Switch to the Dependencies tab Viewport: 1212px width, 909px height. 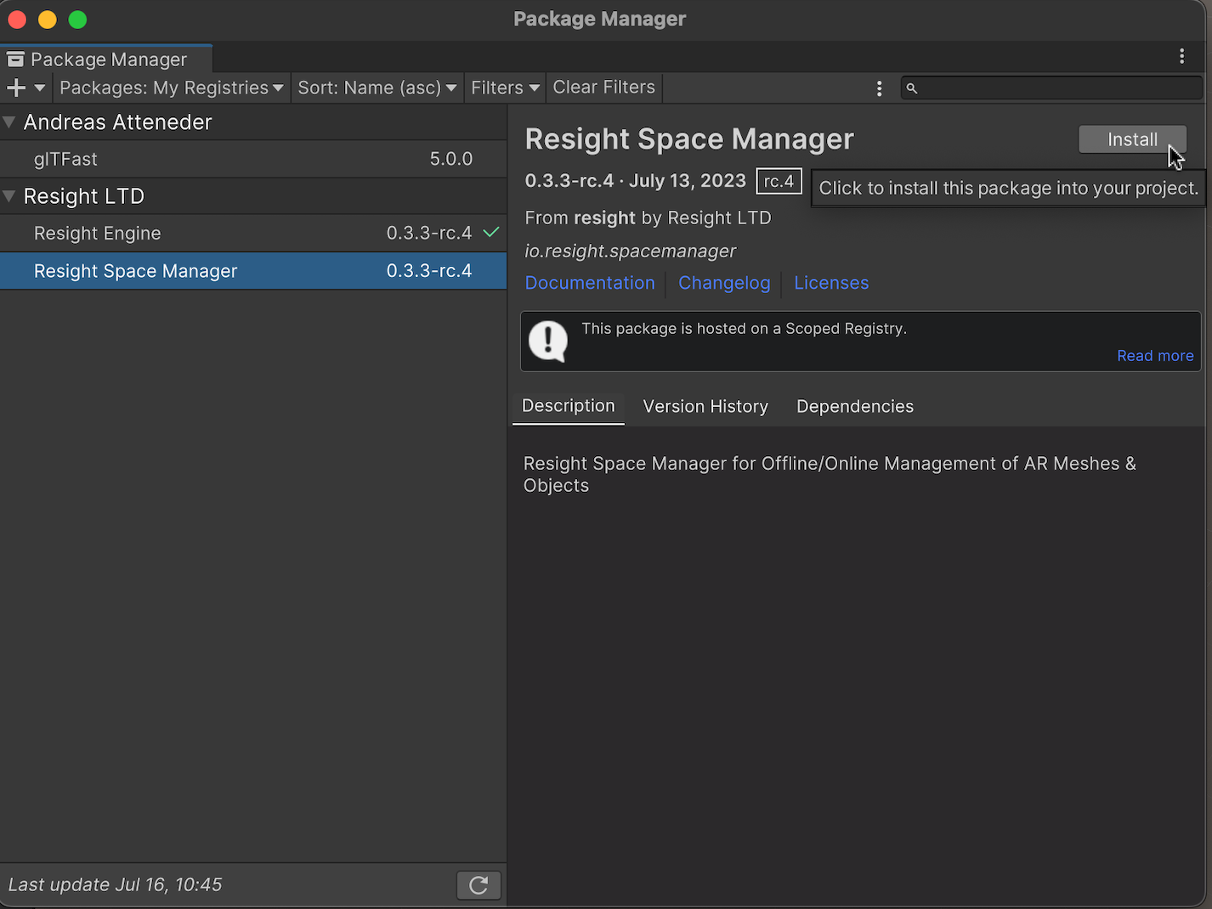coord(855,407)
